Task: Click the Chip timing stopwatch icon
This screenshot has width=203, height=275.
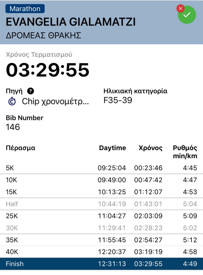Action: 12,102
